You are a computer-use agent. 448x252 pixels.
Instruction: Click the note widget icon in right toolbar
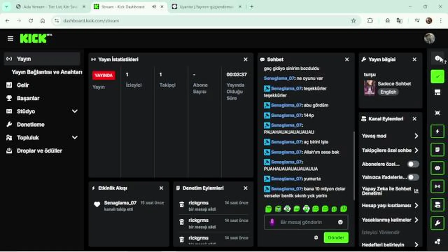[437, 150]
